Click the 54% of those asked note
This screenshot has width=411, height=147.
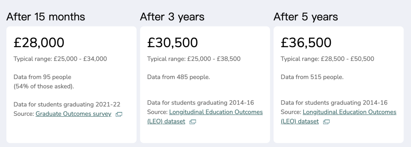click(44, 86)
